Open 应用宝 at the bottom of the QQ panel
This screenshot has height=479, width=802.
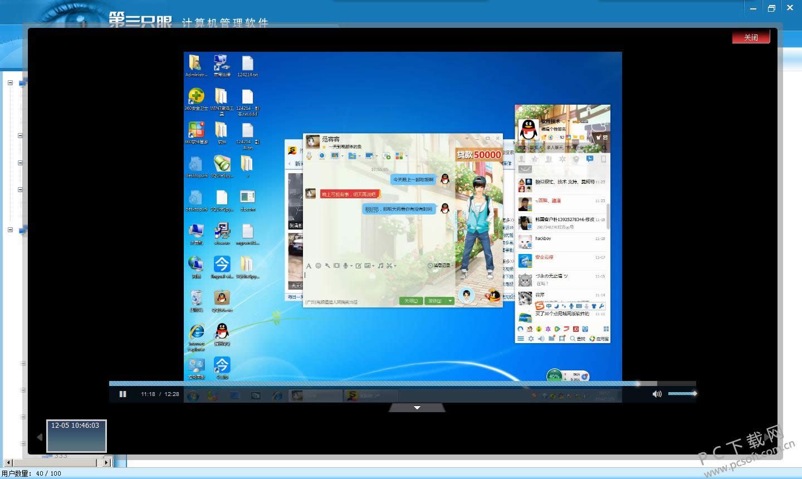tap(599, 339)
